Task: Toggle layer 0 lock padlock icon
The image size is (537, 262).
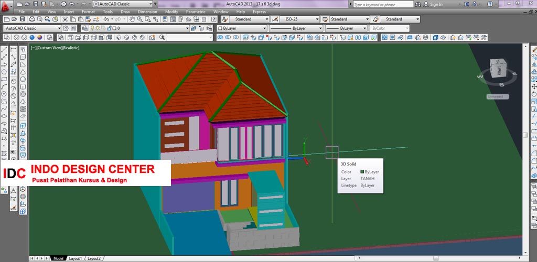Action: (109, 28)
